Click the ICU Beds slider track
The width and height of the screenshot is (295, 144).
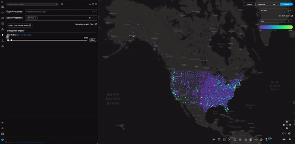pyautogui.click(x=47, y=40)
